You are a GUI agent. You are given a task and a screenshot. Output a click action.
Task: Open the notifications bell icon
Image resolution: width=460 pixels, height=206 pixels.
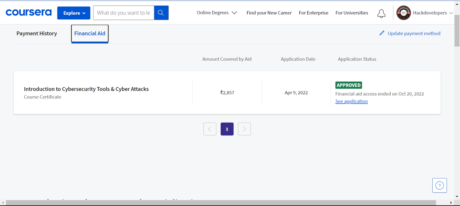(381, 13)
